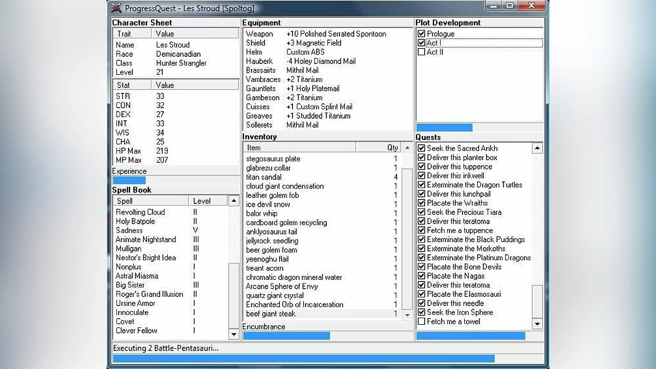The image size is (656, 369).
Task: Click the Spell Book scrollbar thumb
Action: tap(234, 295)
